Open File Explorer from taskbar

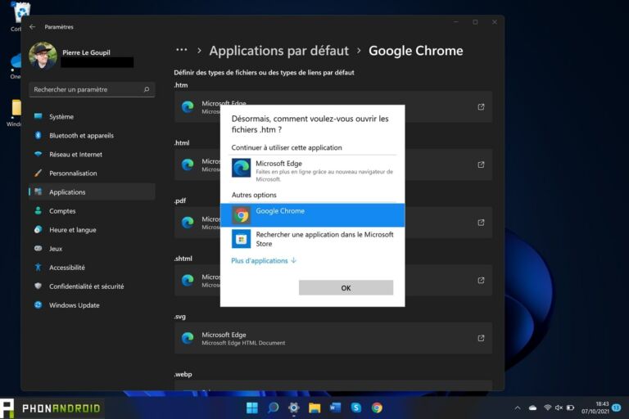pyautogui.click(x=314, y=408)
